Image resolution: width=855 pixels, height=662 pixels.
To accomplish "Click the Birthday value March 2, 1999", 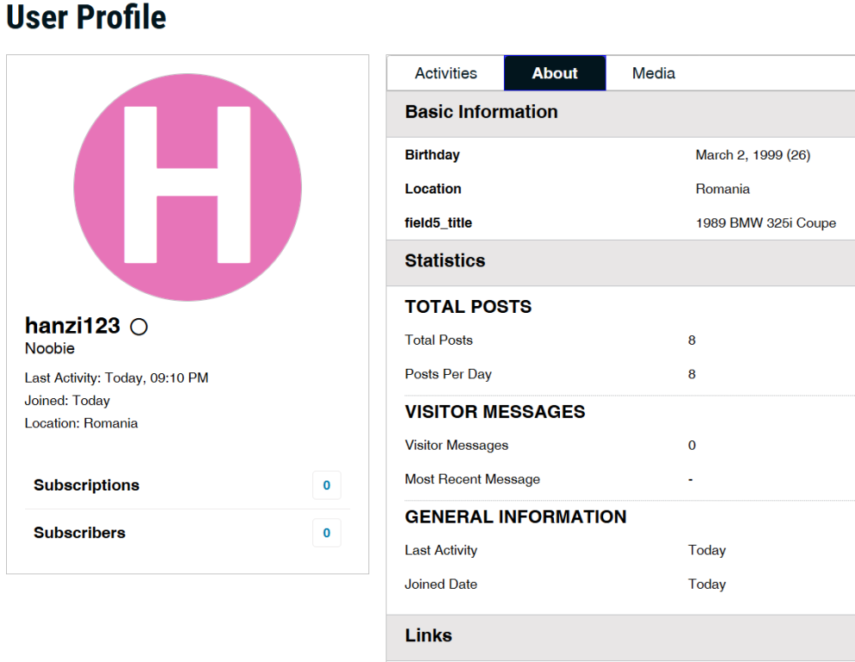I will pyautogui.click(x=752, y=155).
